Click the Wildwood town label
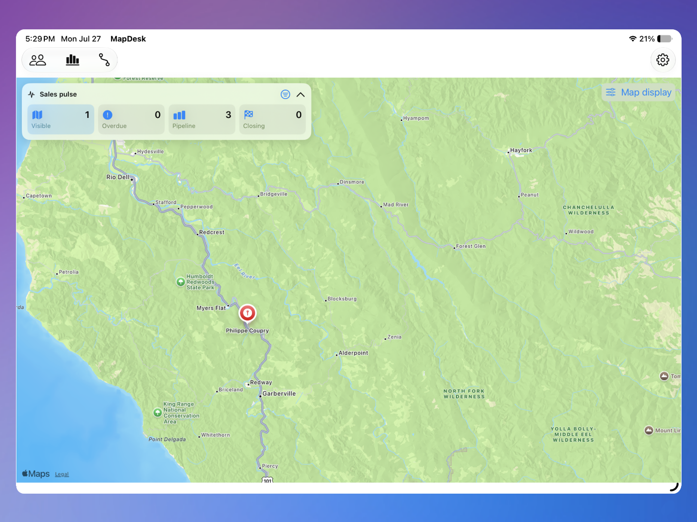 point(581,232)
